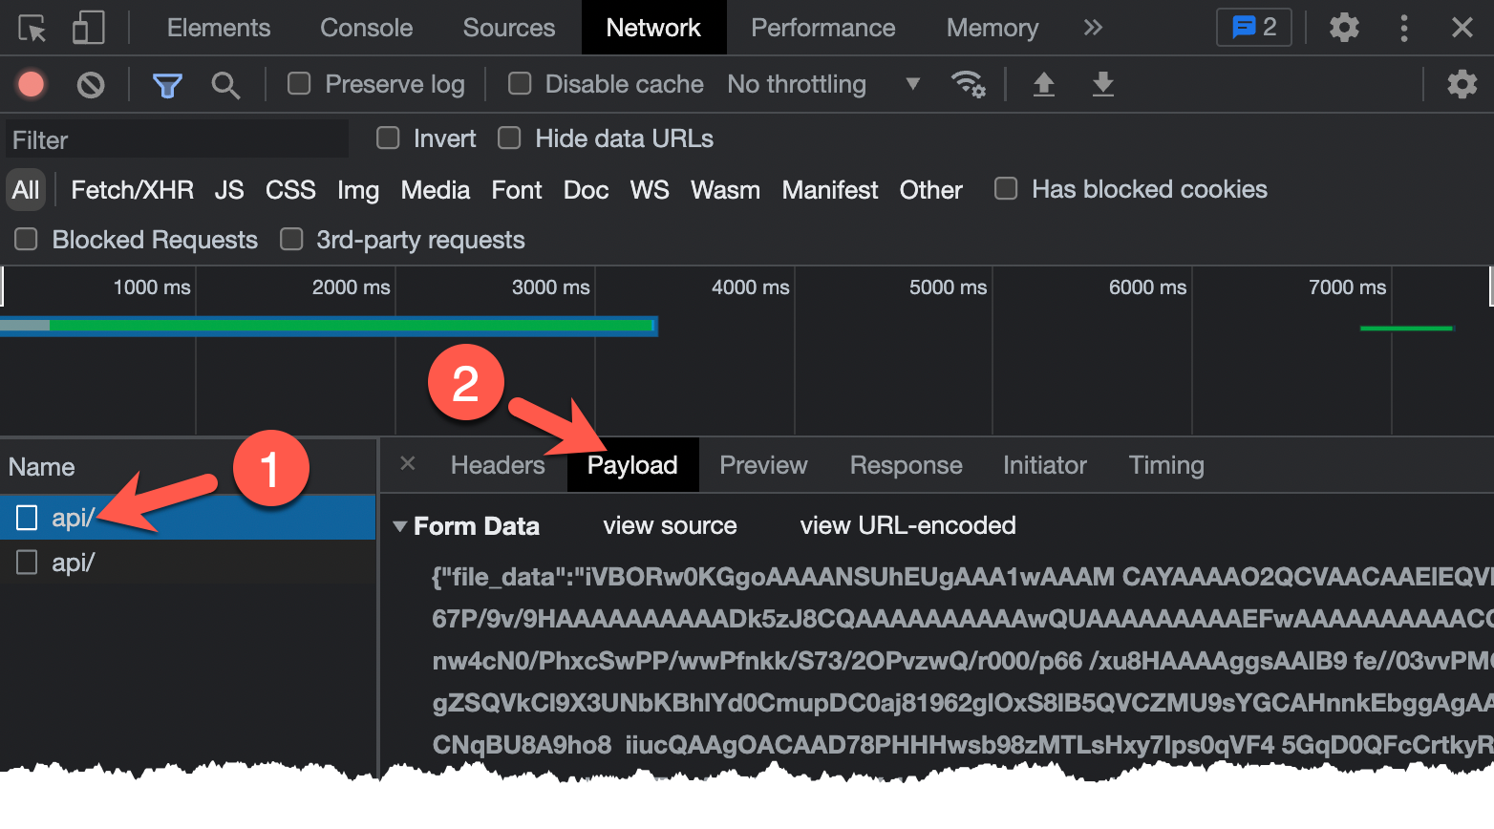Click into the Filter text field
The image size is (1494, 829).
pyautogui.click(x=177, y=140)
